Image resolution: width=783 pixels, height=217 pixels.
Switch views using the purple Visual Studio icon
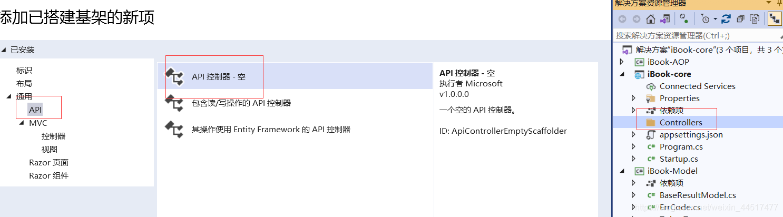point(665,19)
